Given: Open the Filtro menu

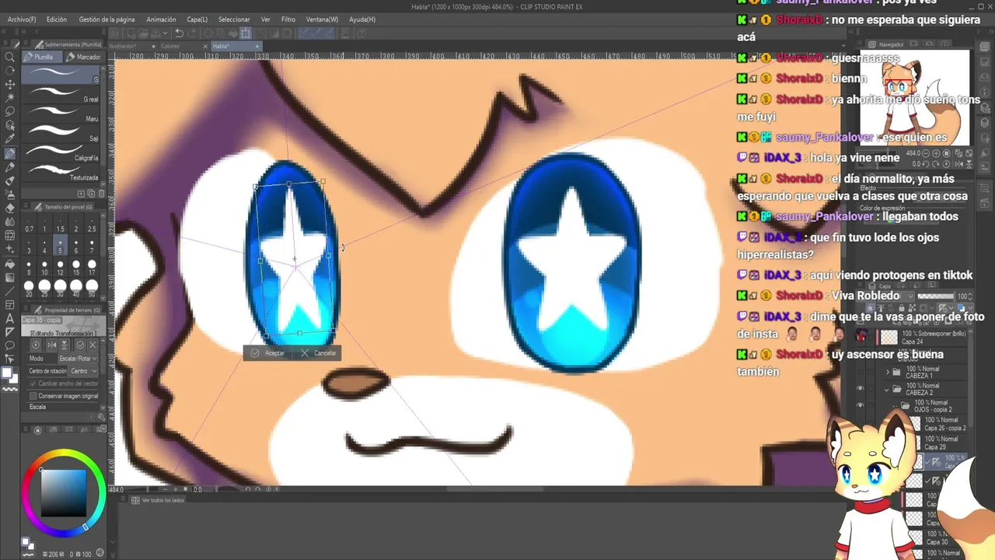Looking at the screenshot, I should (x=288, y=19).
